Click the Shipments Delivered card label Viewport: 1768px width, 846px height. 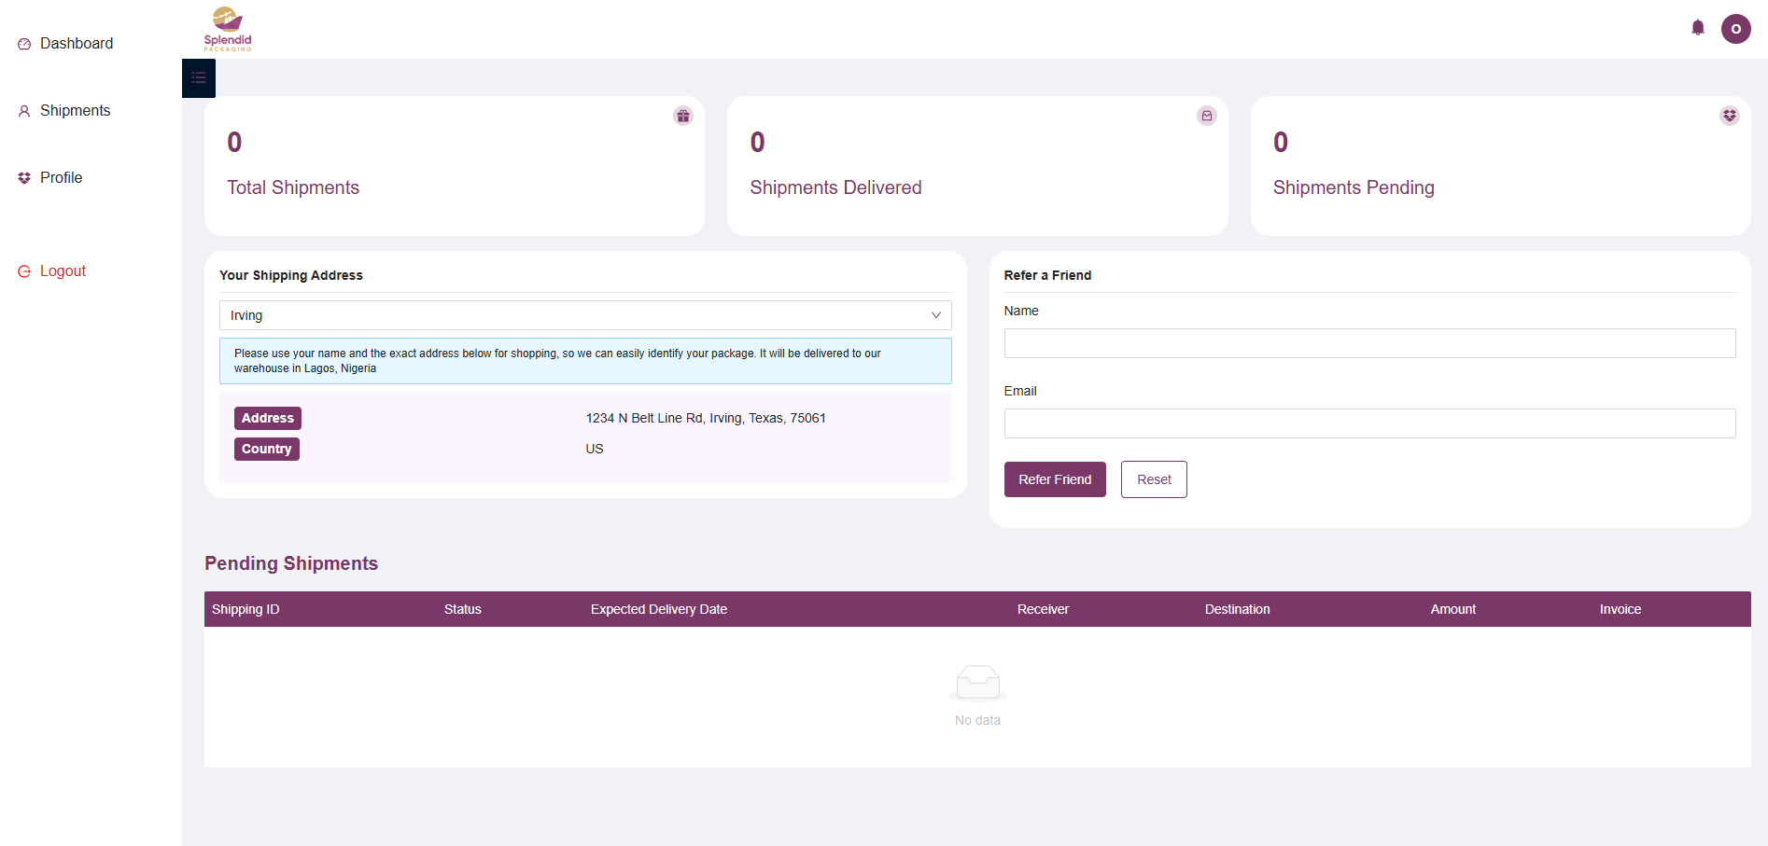(835, 187)
